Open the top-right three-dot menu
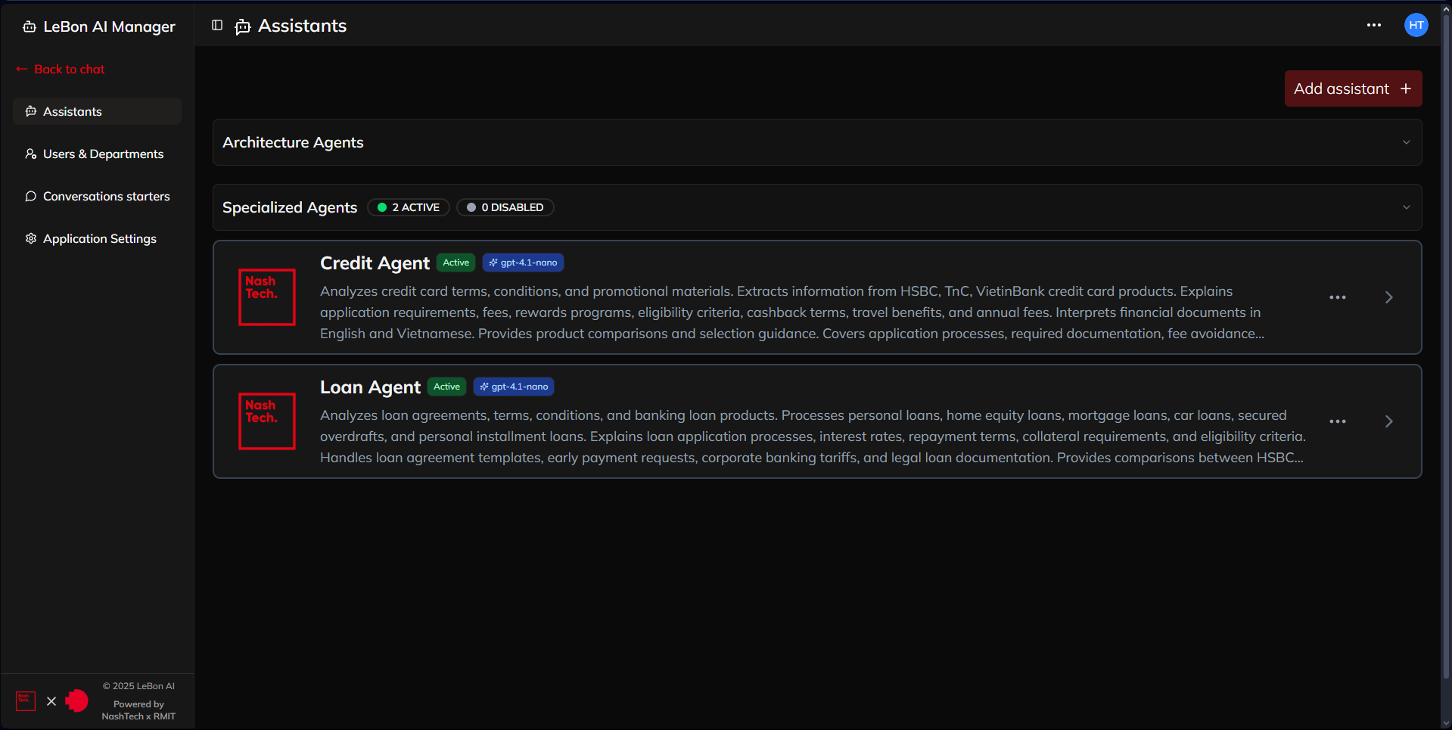Viewport: 1452px width, 730px height. tap(1374, 25)
